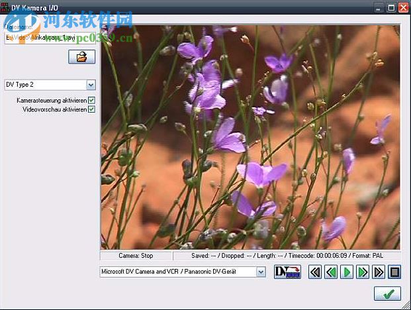Click the Timecode 00:00:06:09 status text
411x310 pixels.
click(x=318, y=256)
